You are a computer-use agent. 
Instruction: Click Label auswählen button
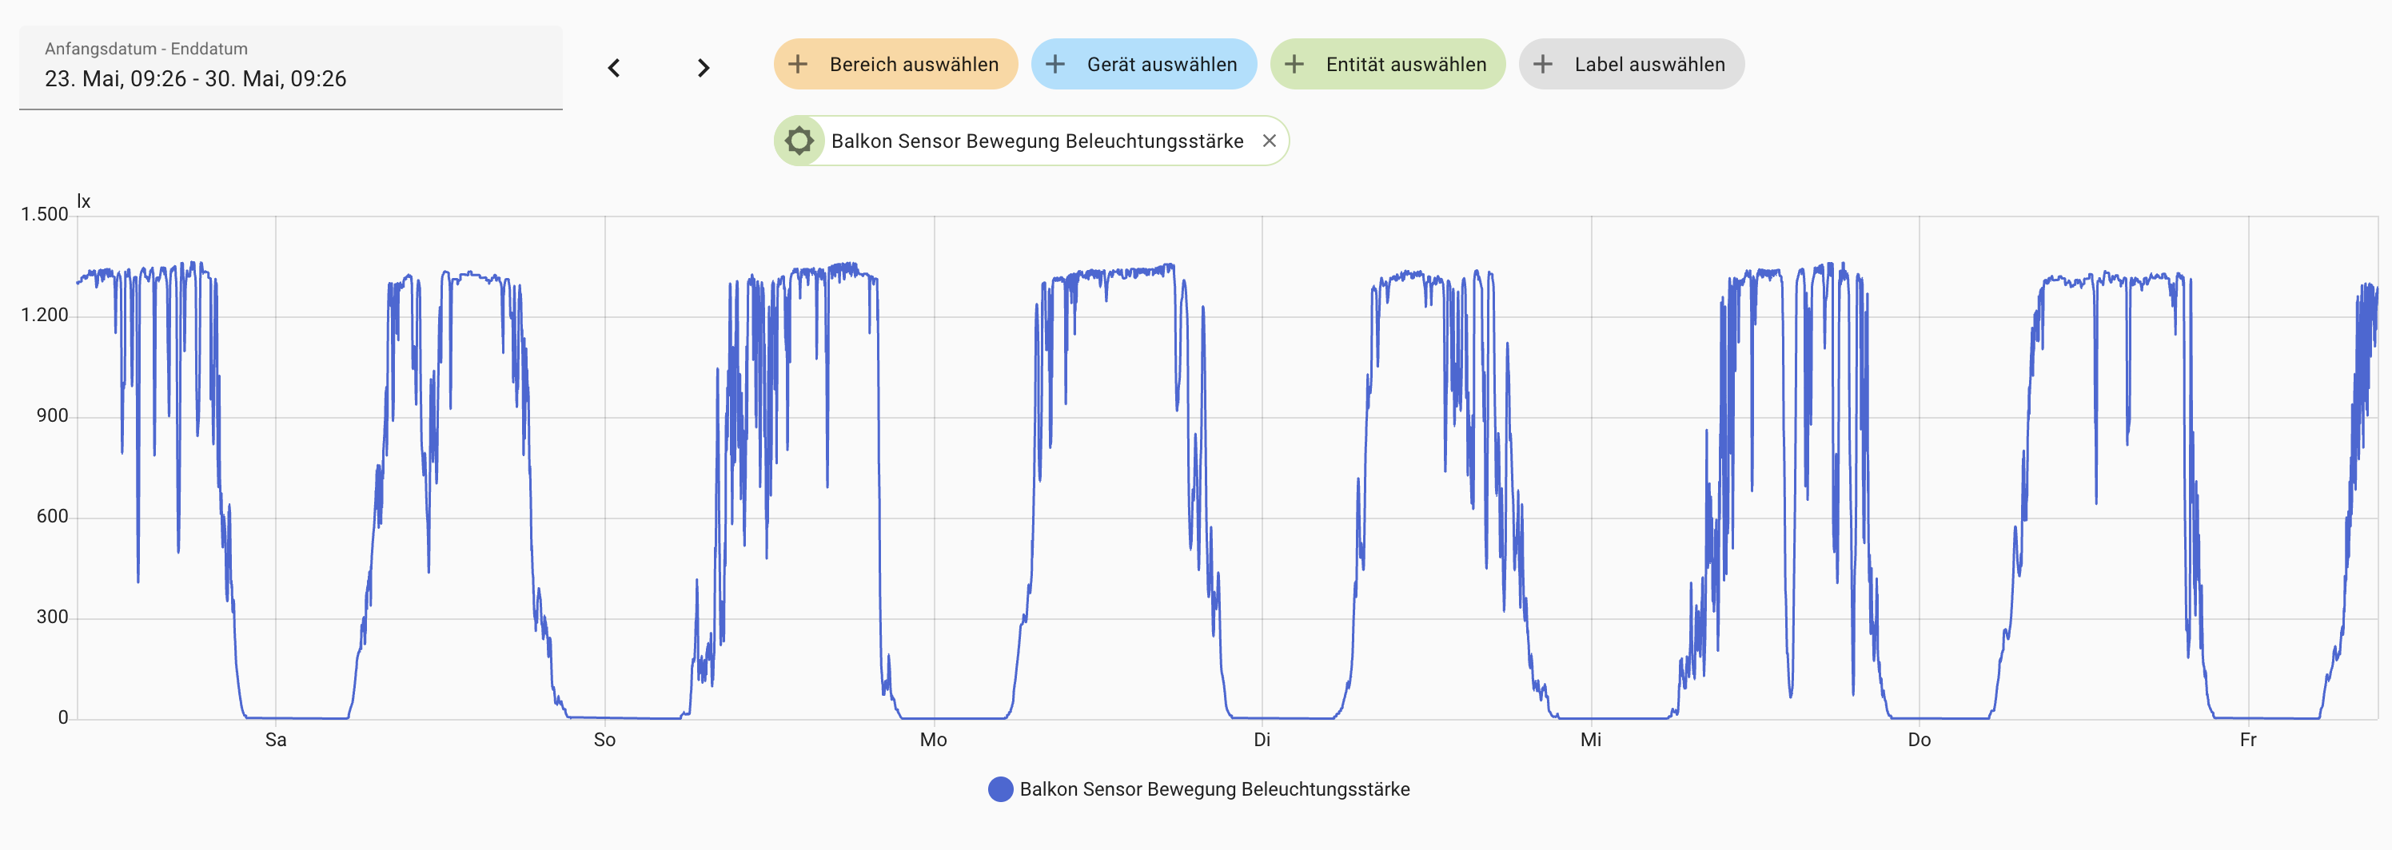point(1632,64)
